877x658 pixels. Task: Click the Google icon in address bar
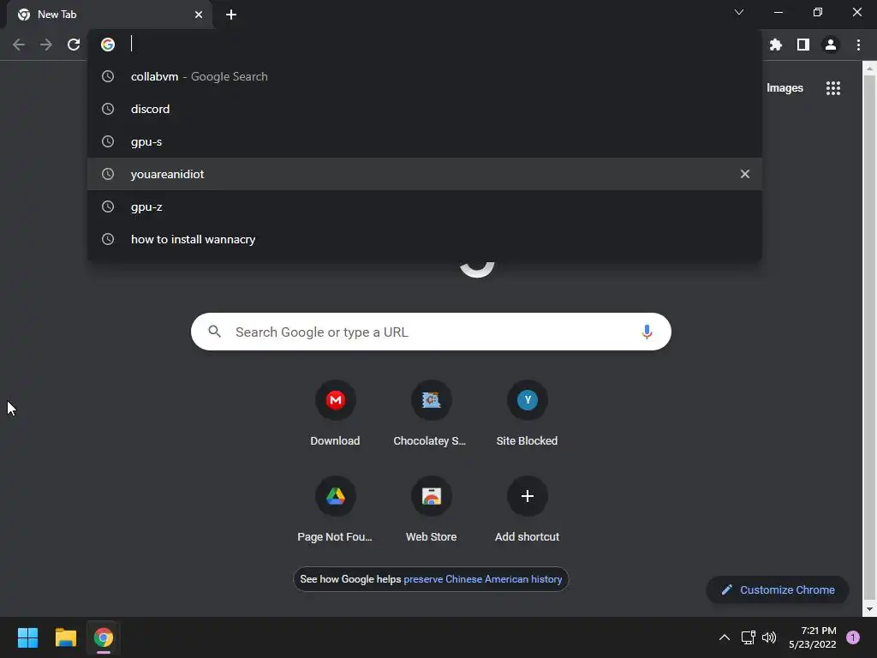coord(108,45)
